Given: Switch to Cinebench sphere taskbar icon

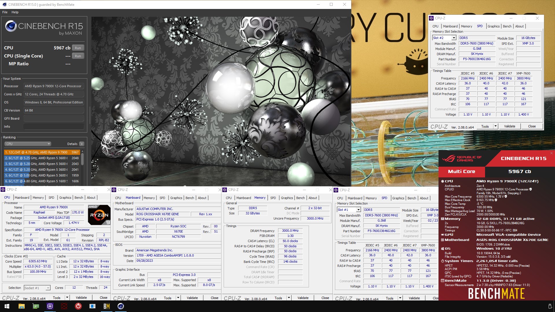Looking at the screenshot, I should [121, 306].
